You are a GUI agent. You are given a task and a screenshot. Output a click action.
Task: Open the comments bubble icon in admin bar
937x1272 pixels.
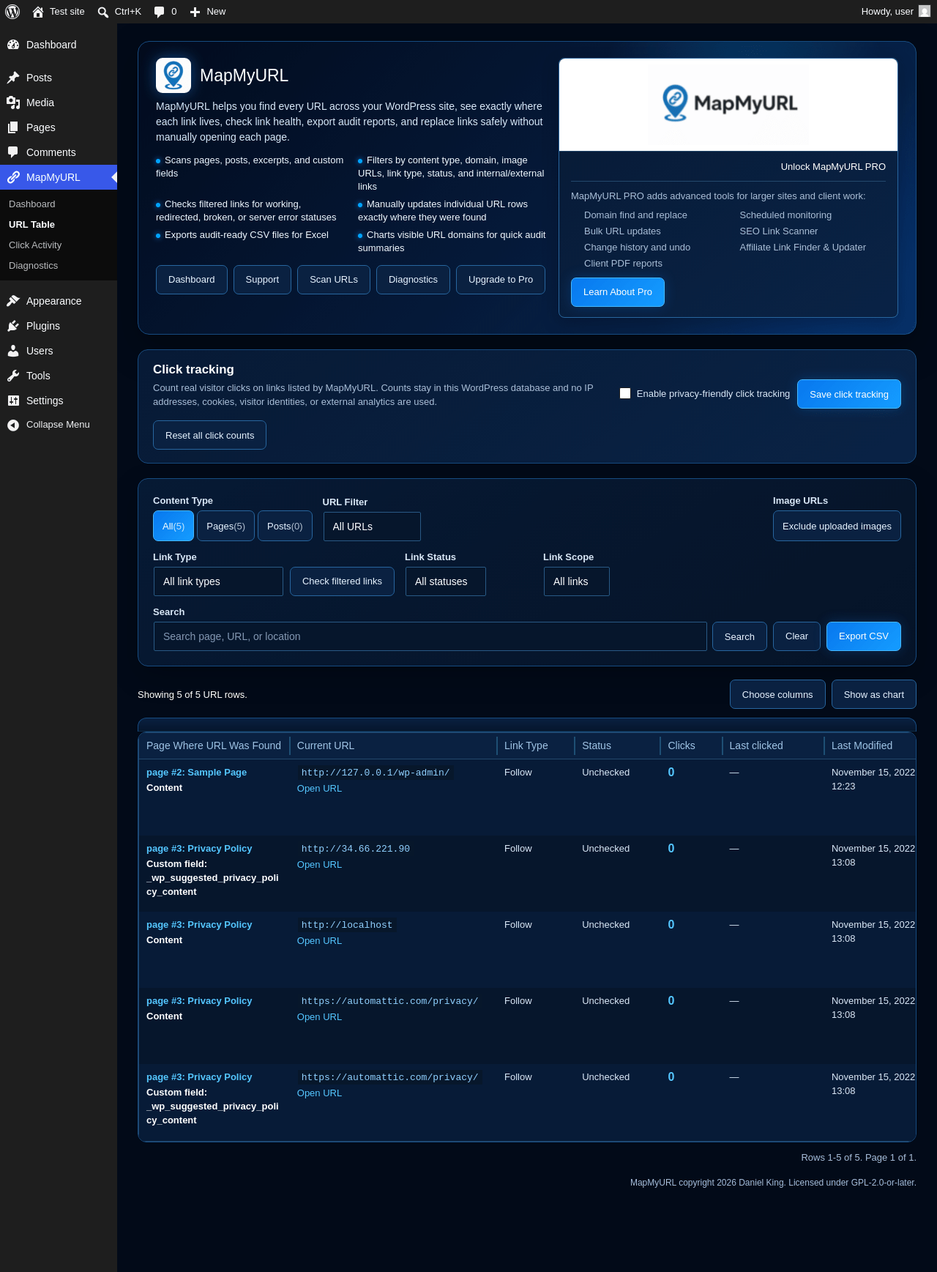[159, 12]
